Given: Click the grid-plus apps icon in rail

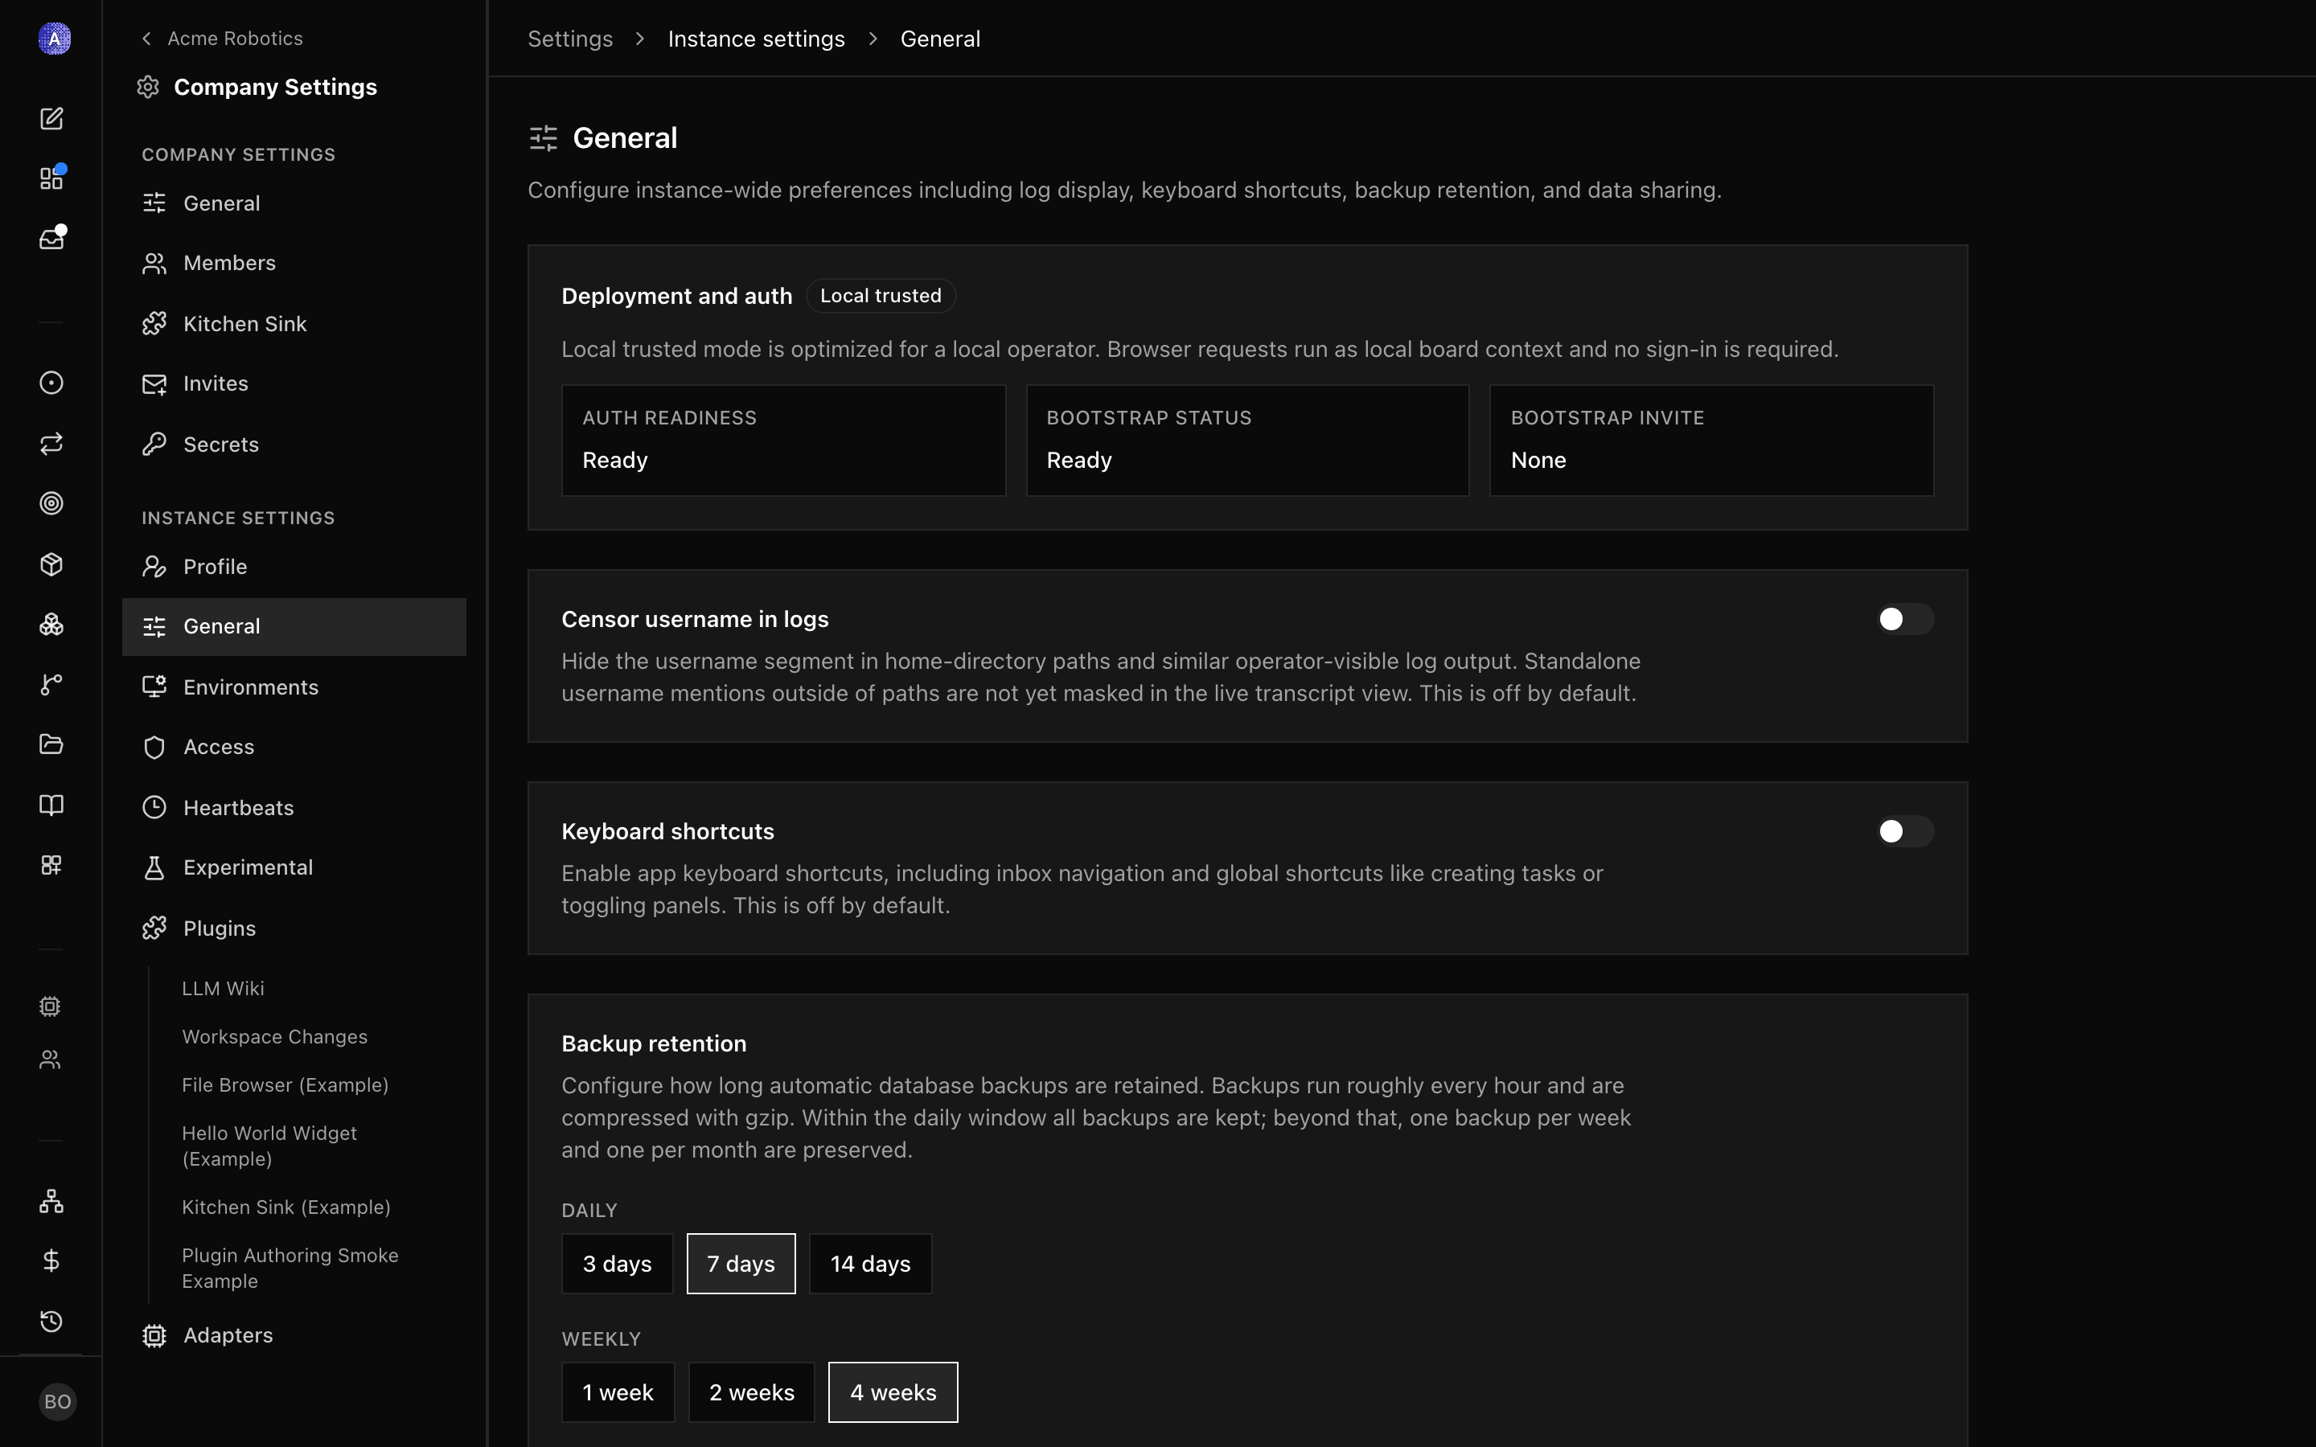Looking at the screenshot, I should (51, 865).
